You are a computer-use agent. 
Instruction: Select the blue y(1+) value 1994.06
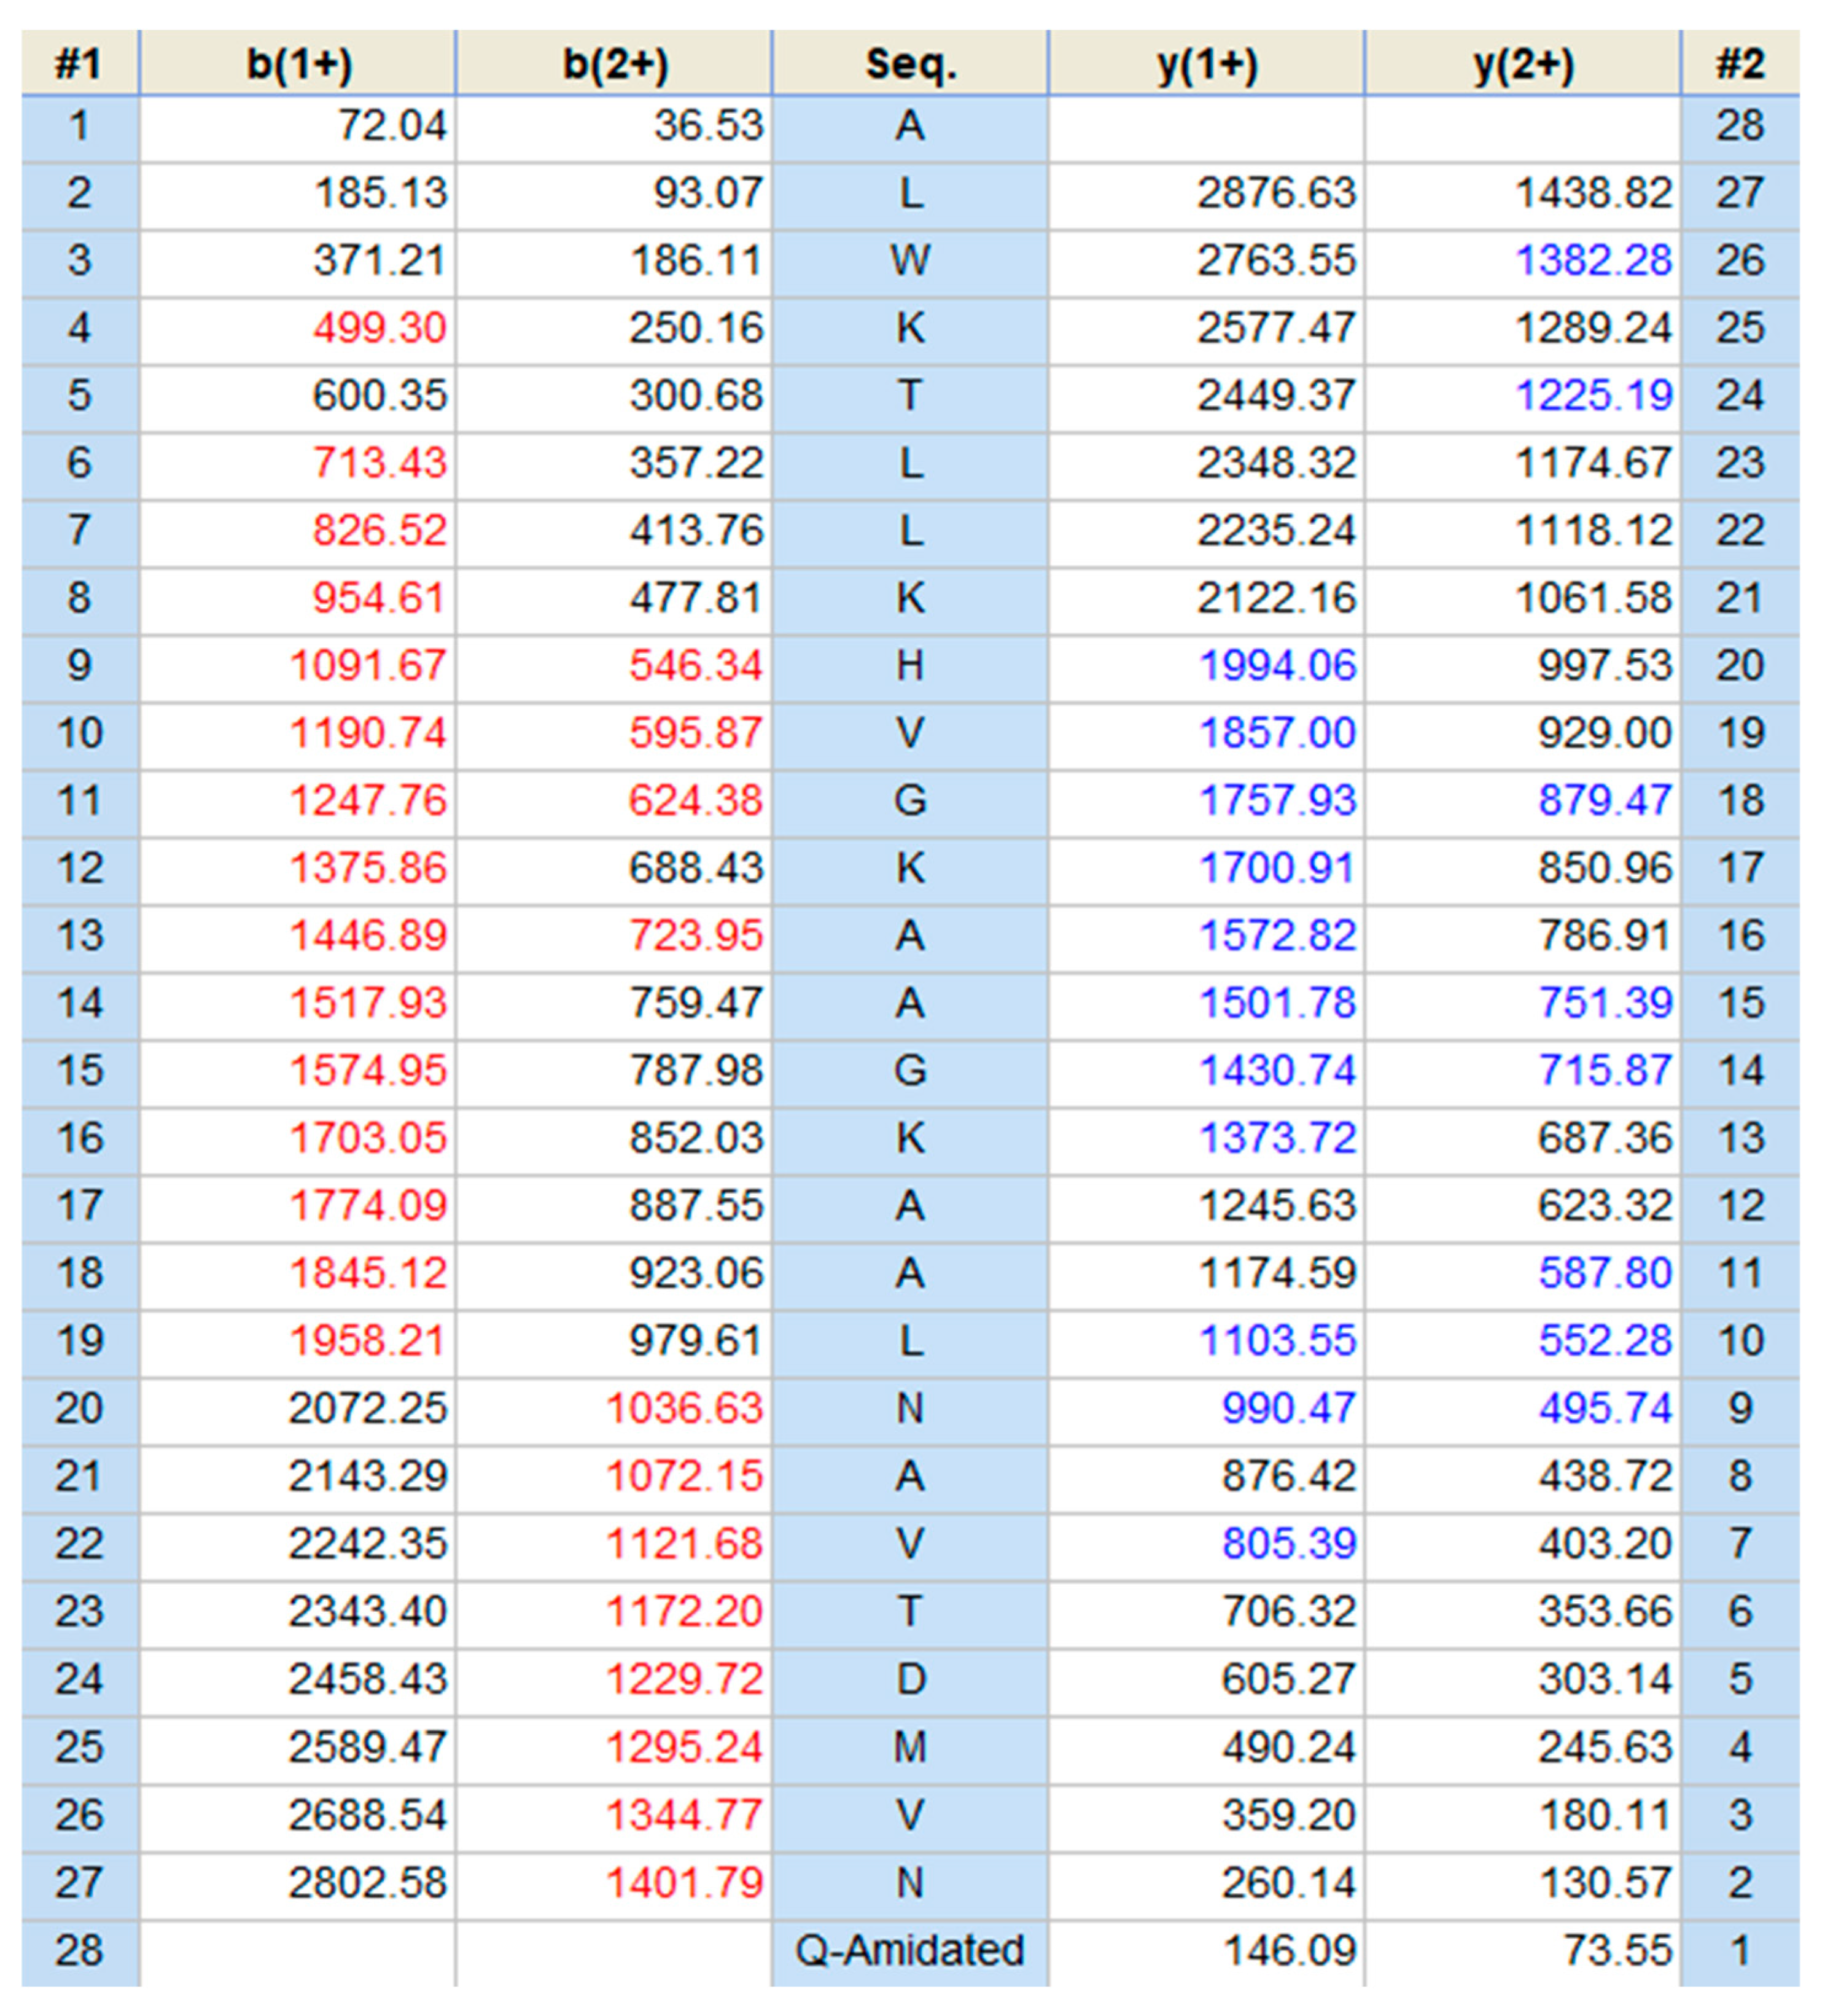1276,666
